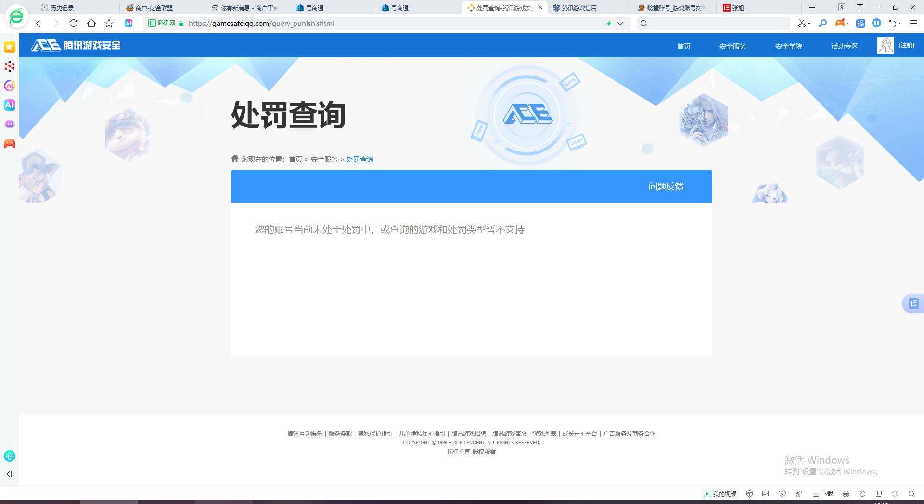Bookmark this page with the star icon
Screen dimensions: 924x504
(x=109, y=23)
